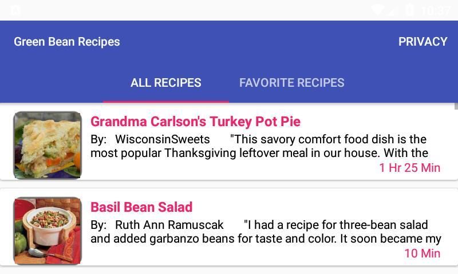Switch to the Favorite Recipes tab
The image size is (458, 274).
pos(291,83)
